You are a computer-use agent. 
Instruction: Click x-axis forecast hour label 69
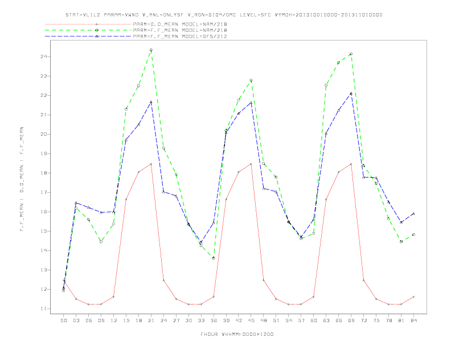pos(351,320)
